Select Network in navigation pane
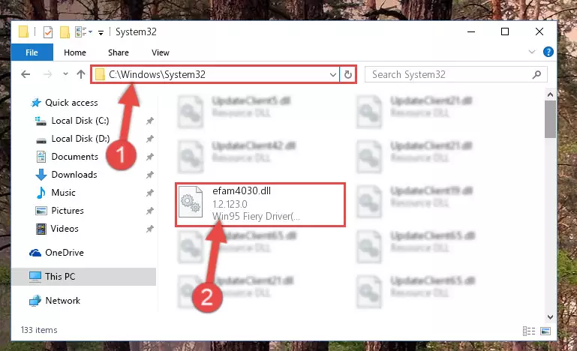577x351 pixels. click(62, 301)
